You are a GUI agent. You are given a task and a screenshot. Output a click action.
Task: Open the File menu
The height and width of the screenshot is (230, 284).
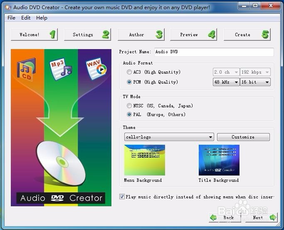(11, 18)
